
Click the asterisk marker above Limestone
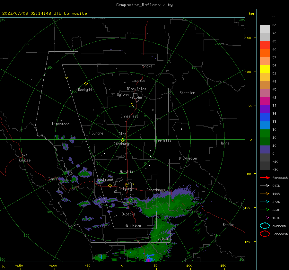(61, 121)
